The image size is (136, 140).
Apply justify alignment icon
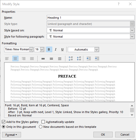tap(32, 59)
